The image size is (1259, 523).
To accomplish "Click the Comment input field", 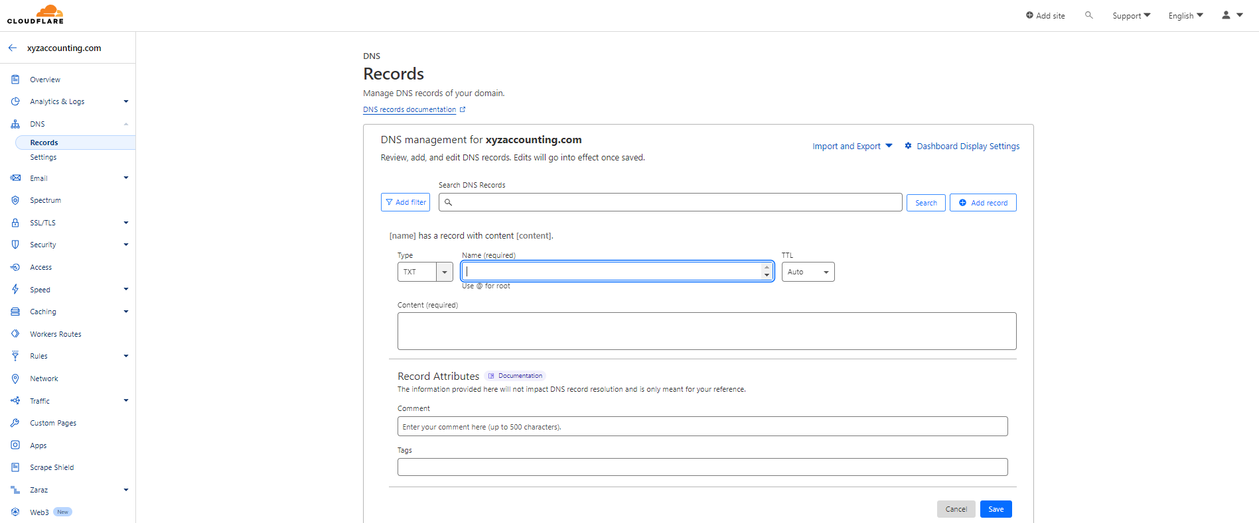I will [x=702, y=426].
